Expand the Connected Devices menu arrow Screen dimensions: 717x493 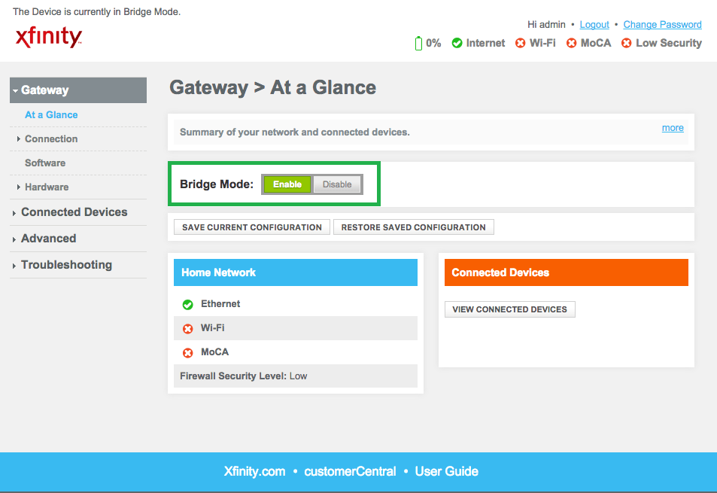(x=14, y=213)
